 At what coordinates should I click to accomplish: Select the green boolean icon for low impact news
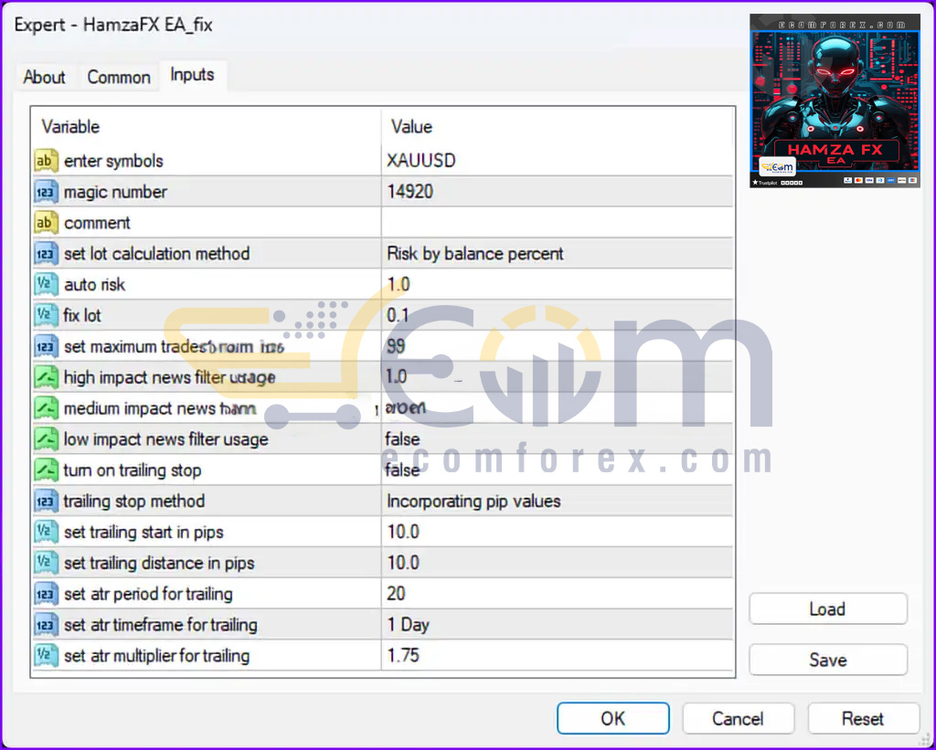[46, 439]
